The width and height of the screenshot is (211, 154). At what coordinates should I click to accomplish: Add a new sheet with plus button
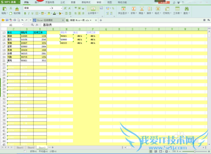coord(53,147)
